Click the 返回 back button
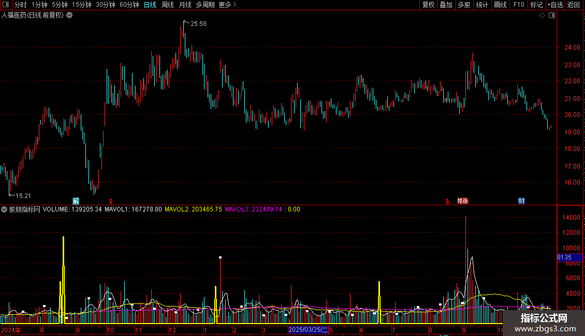The image size is (585, 336). click(x=574, y=5)
